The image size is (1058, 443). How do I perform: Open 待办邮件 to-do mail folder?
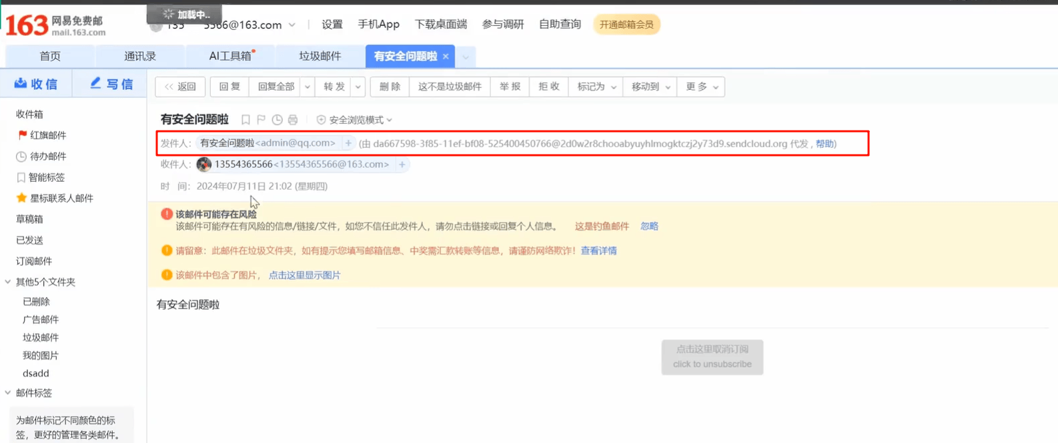pos(41,157)
